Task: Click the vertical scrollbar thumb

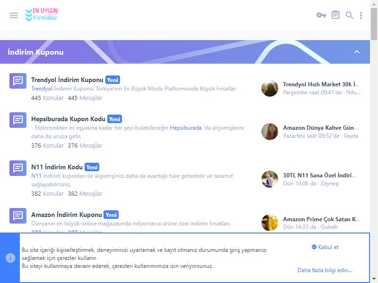Action: tap(374, 24)
